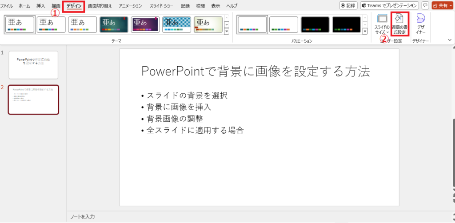
Task: Apply the purple gradient theme
Action: coord(145,24)
